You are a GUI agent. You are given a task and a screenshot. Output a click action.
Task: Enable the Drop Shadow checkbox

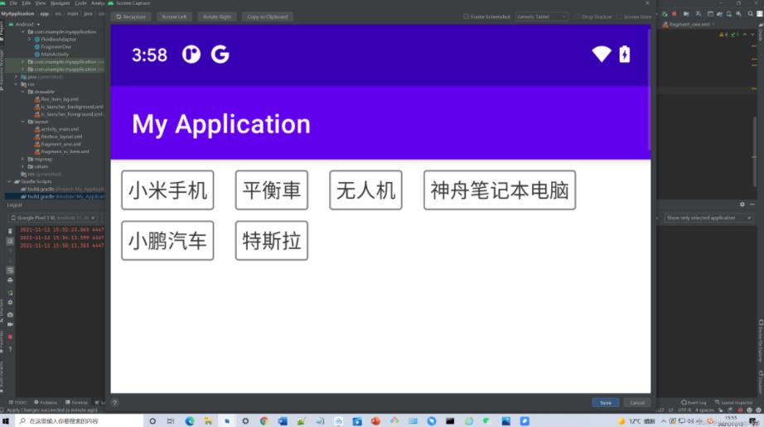click(577, 17)
